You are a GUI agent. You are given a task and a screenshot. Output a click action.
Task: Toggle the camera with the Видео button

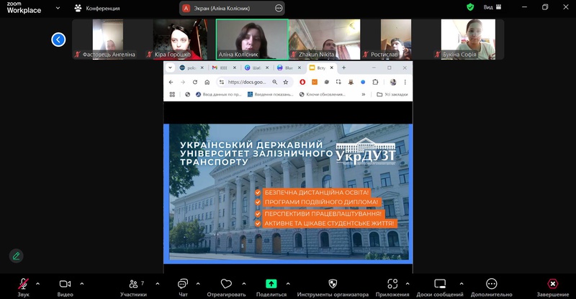tap(65, 287)
